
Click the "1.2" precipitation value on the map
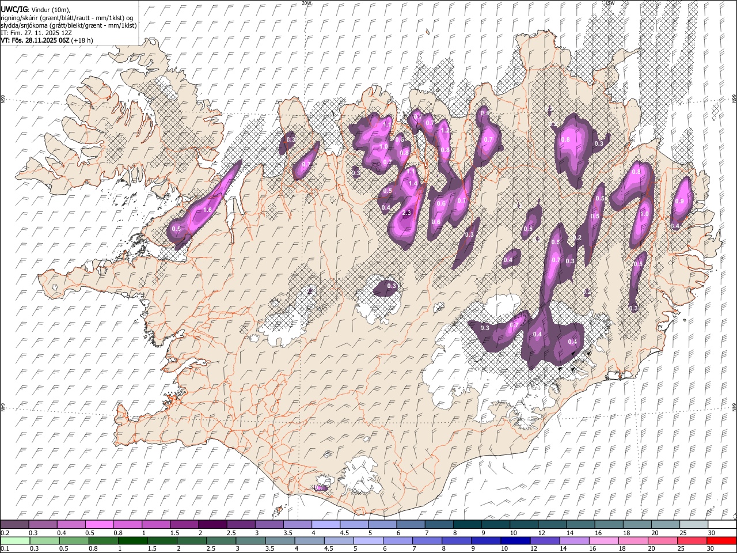pyautogui.click(x=445, y=131)
